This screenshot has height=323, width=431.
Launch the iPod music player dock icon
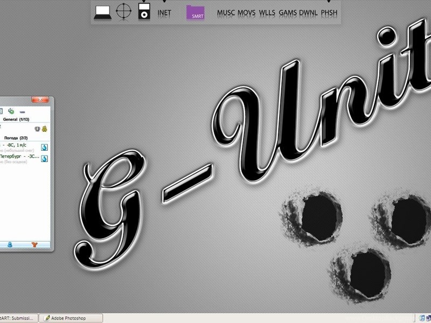[x=144, y=11]
